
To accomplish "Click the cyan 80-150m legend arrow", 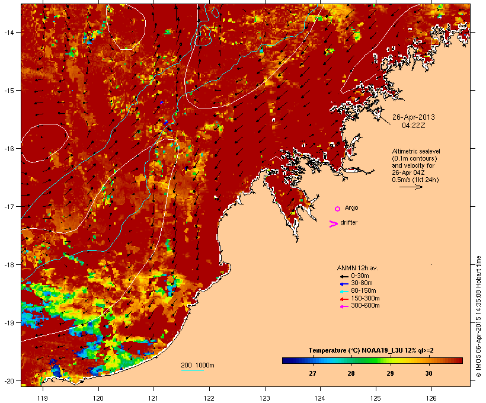I will (344, 292).
